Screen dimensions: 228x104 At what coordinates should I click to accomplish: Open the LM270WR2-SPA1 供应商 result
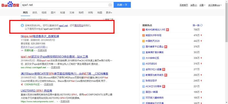coord(36,91)
